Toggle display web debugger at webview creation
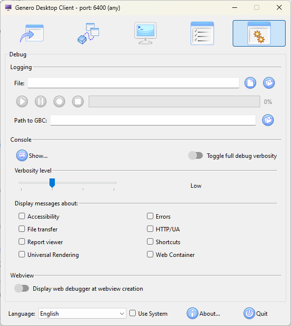The image size is (291, 326). tap(22, 288)
